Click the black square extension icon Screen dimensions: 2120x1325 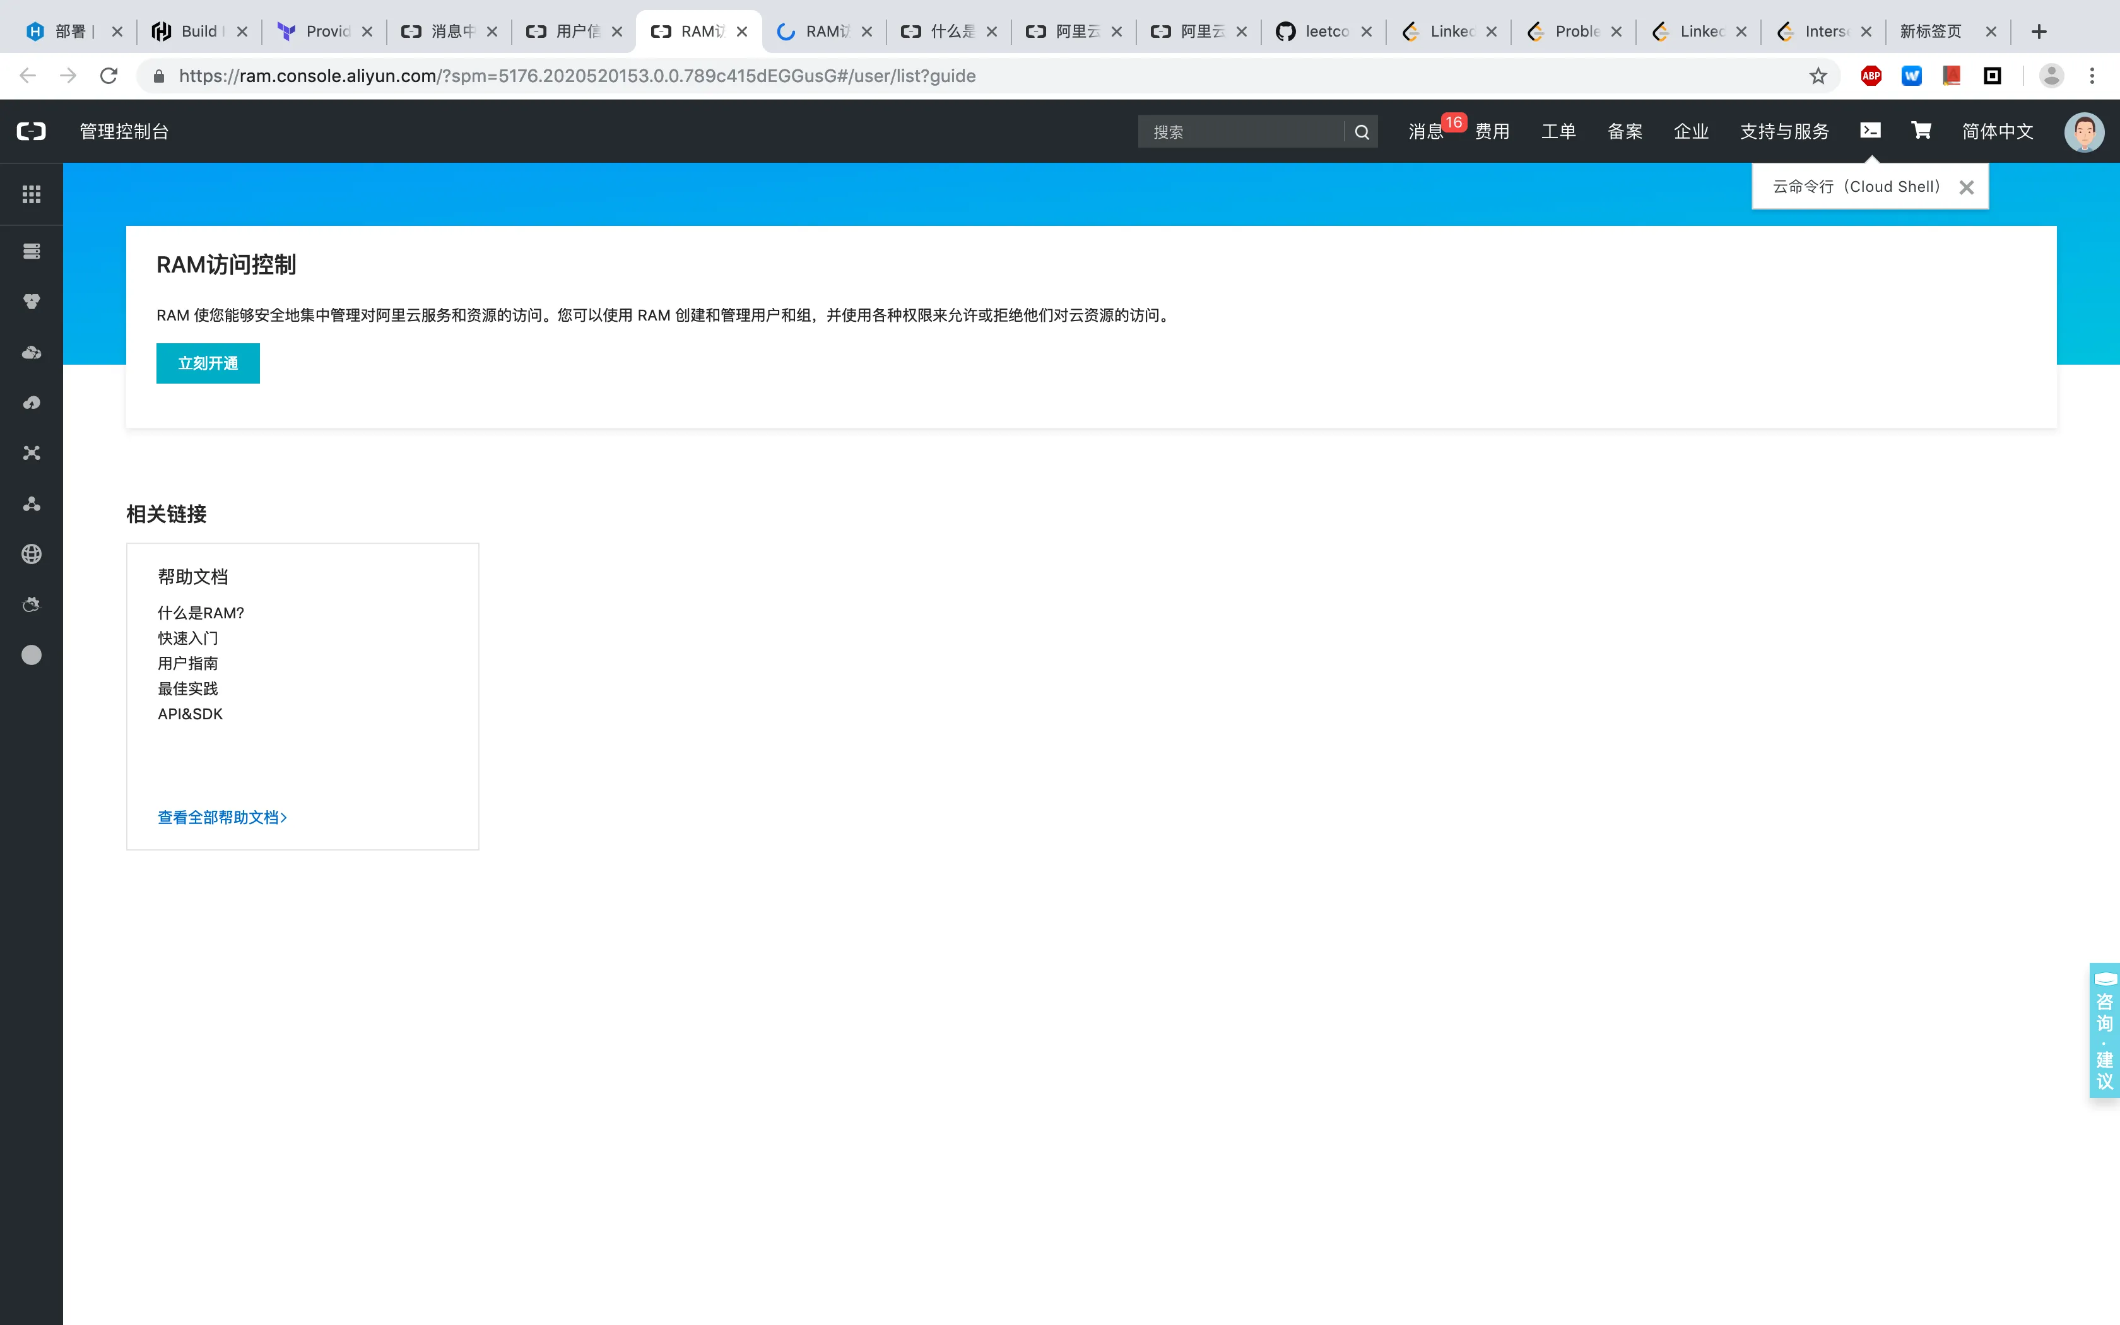[1992, 76]
